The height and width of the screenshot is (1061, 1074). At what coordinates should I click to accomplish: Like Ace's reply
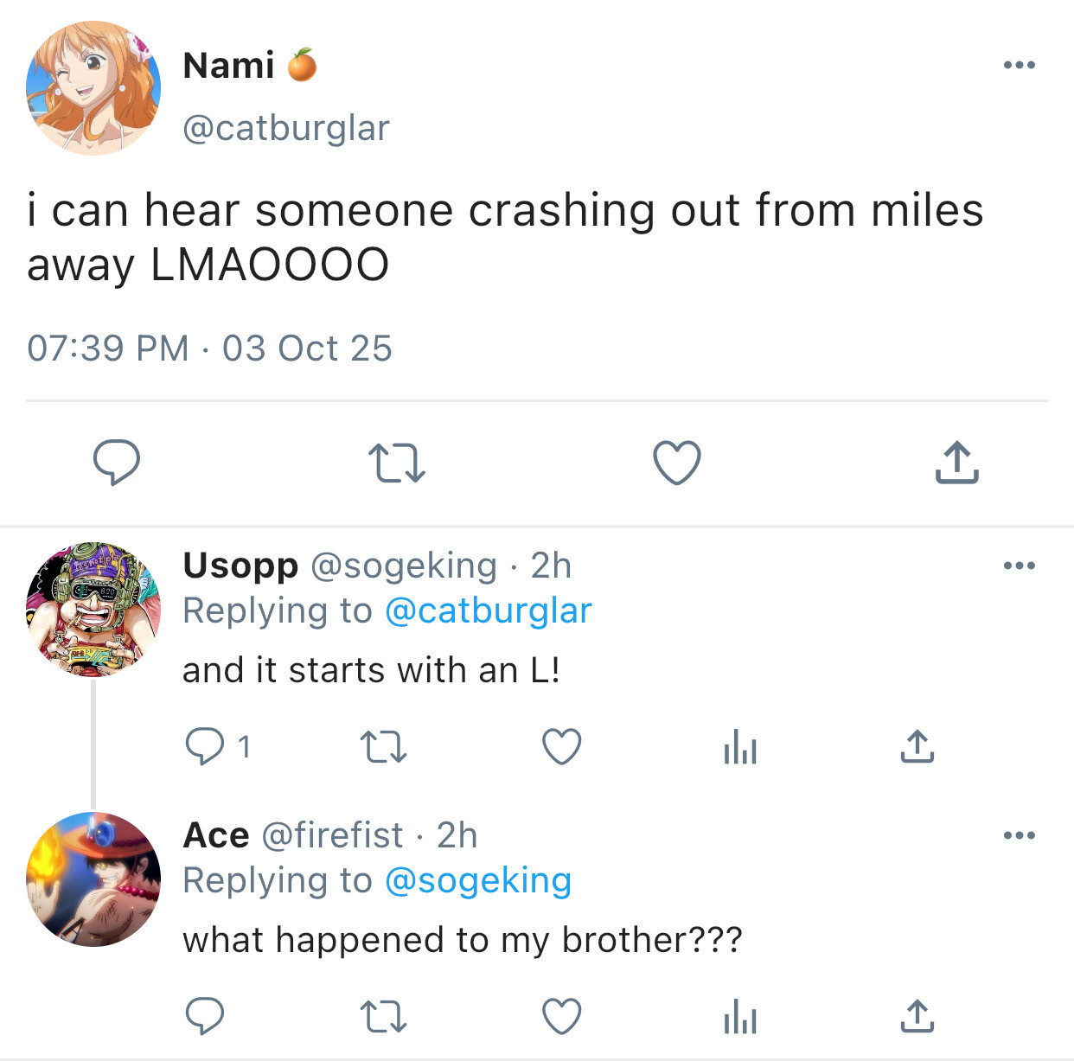click(561, 1016)
